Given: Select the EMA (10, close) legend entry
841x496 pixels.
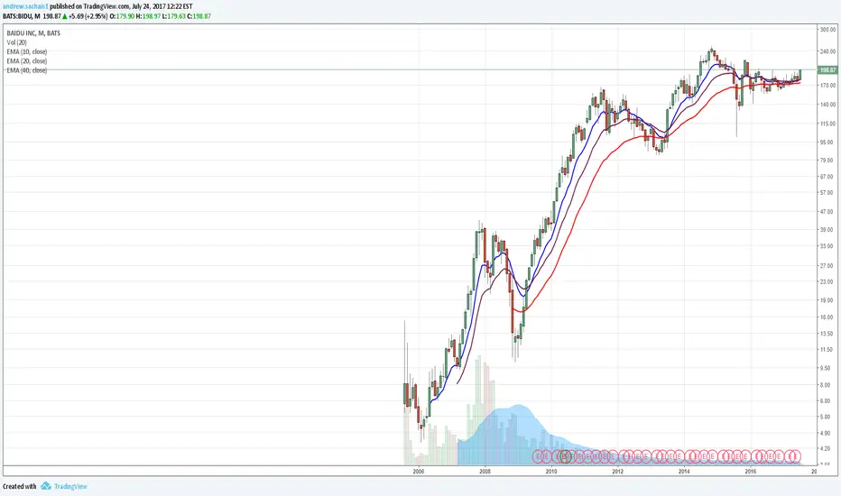Looking at the screenshot, I should (x=27, y=52).
